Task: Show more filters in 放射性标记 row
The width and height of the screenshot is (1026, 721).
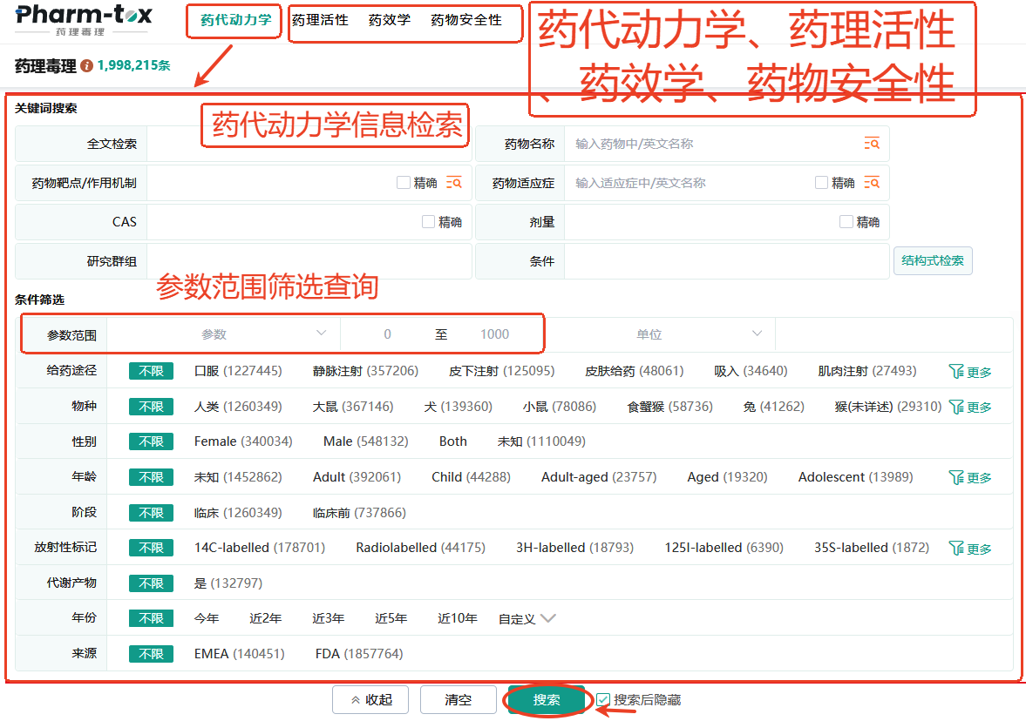Action: coord(970,549)
